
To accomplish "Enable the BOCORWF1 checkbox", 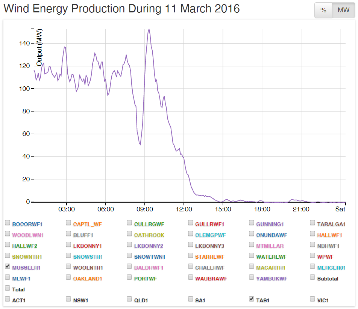I will (x=8, y=223).
